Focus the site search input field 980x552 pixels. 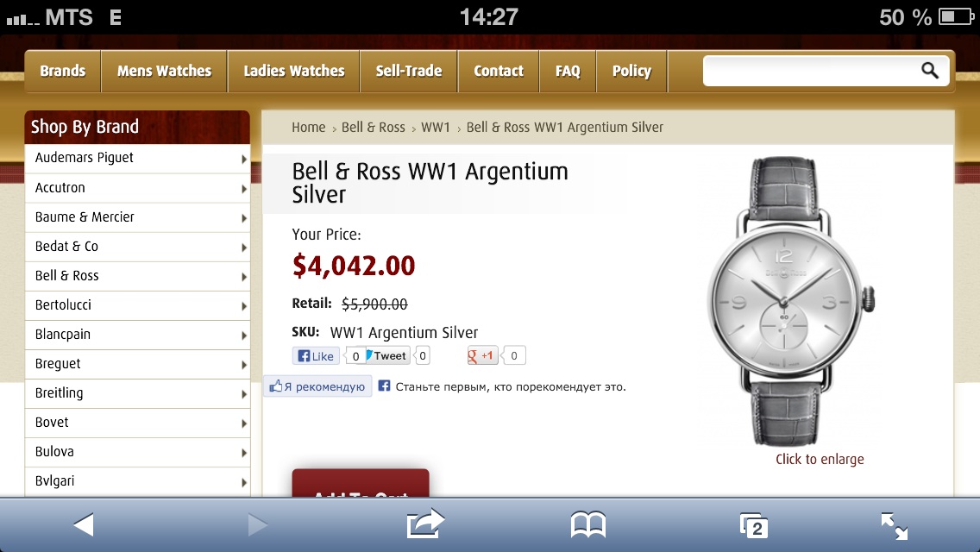811,71
